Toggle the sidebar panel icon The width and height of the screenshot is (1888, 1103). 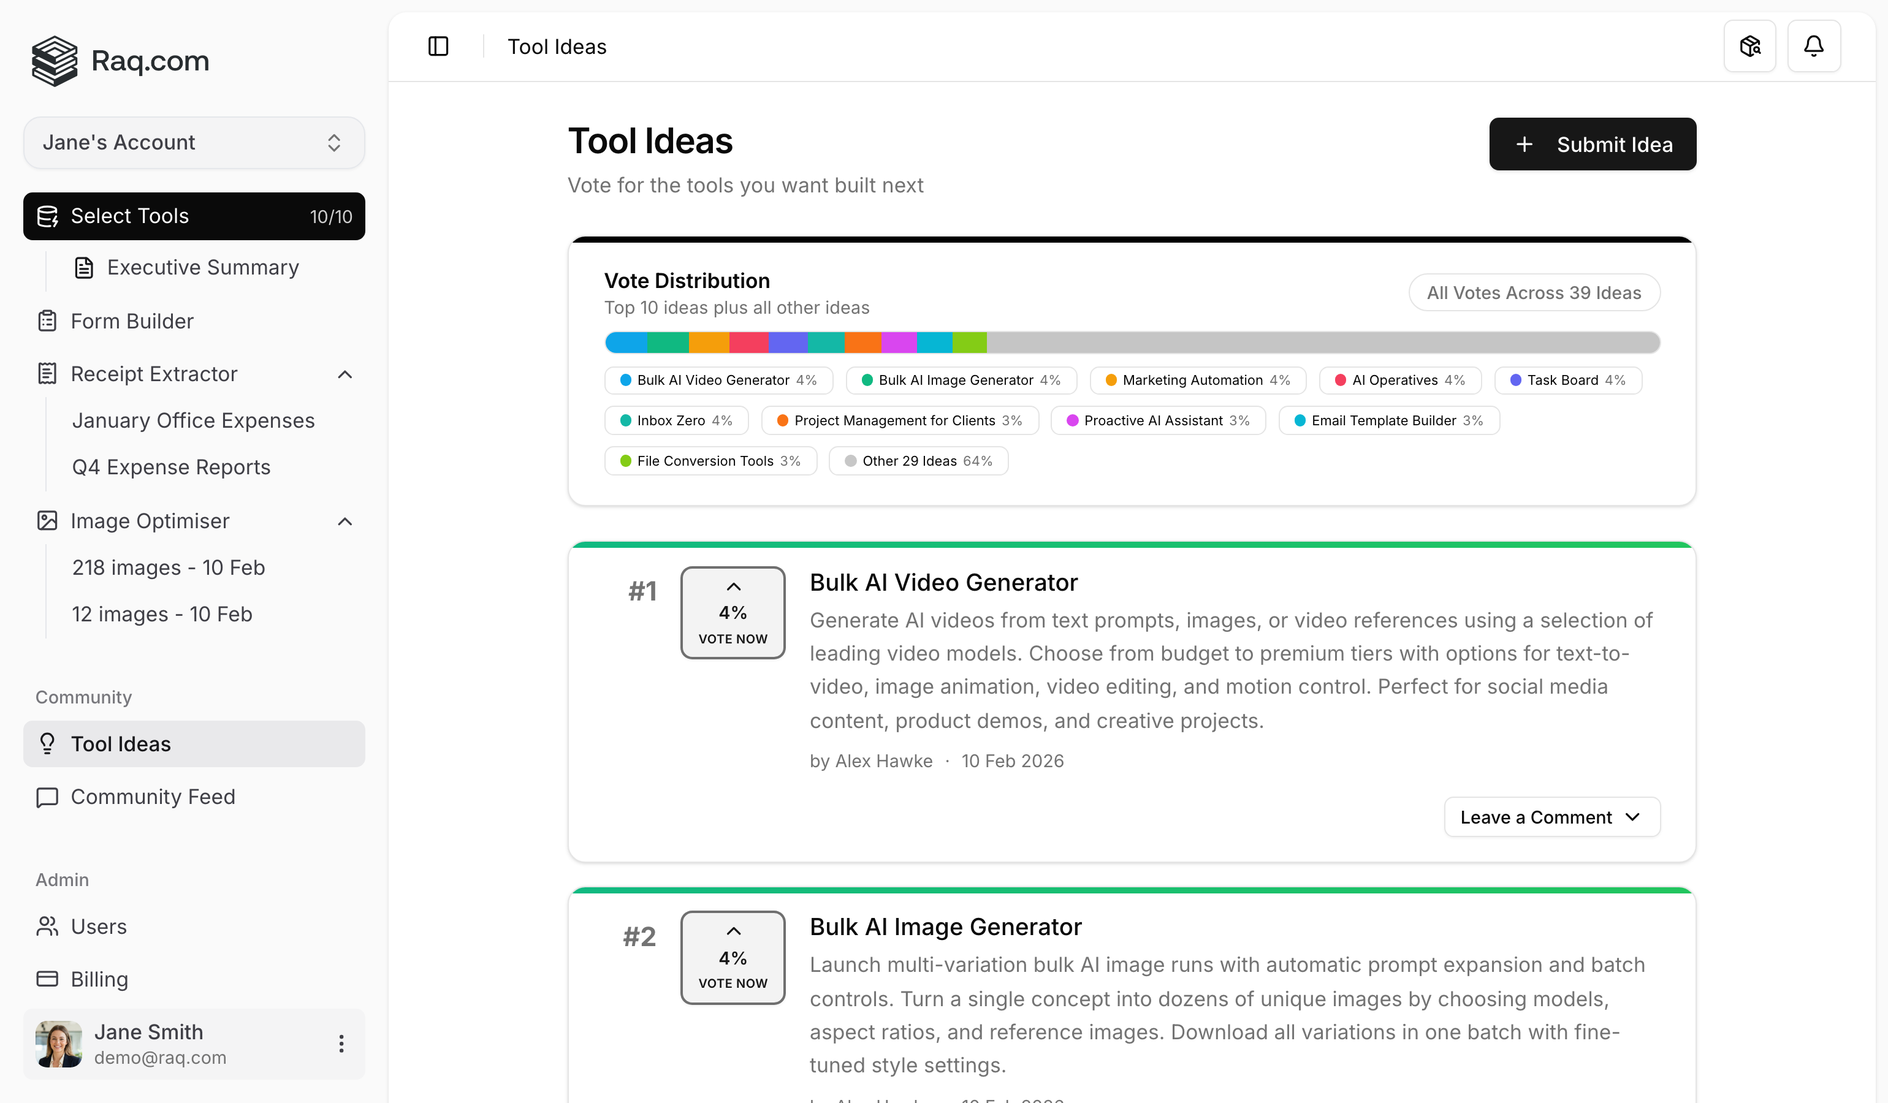(438, 47)
